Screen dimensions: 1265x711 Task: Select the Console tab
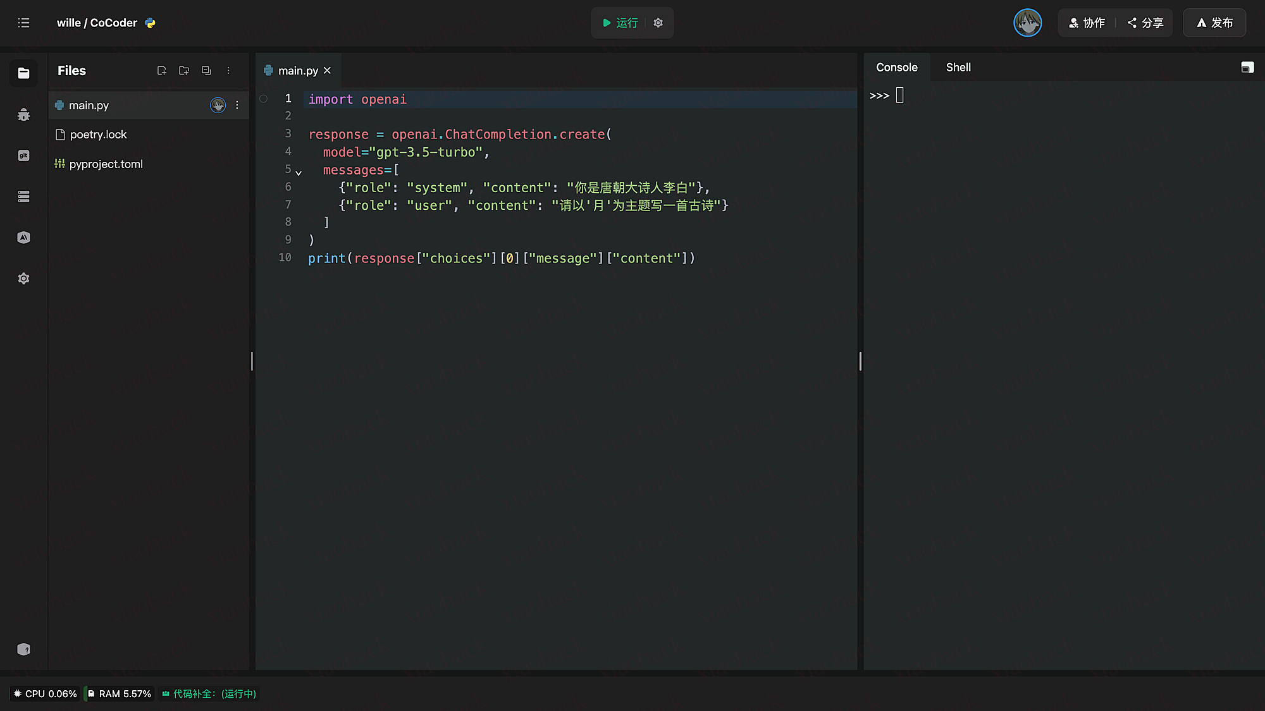pyautogui.click(x=896, y=68)
